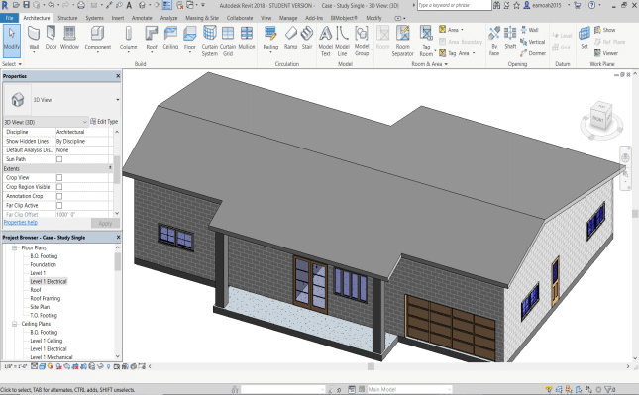Click the Properties help link

coord(21,223)
